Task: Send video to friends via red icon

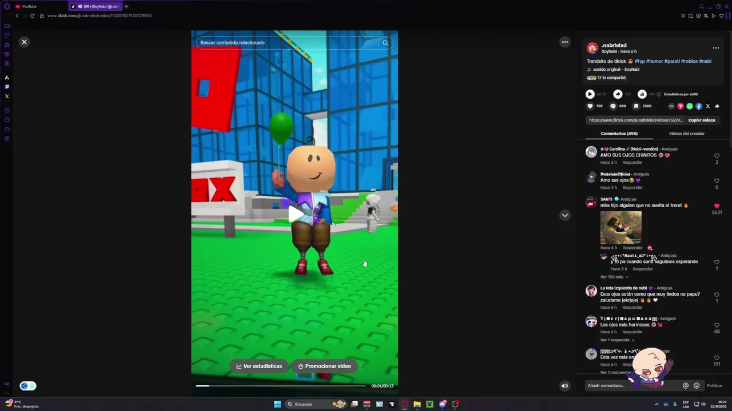Action: tap(681, 106)
